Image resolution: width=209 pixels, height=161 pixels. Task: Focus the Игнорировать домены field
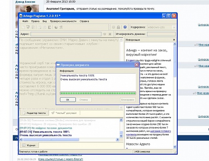(161, 34)
